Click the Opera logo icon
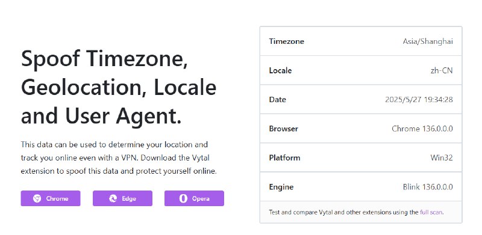The width and height of the screenshot is (482, 235). click(183, 198)
